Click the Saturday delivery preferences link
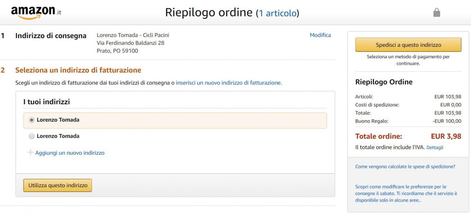The height and width of the screenshot is (213, 471). (406, 193)
